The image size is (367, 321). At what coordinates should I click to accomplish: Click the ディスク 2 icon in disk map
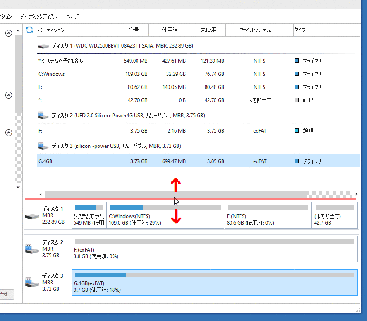[x=32, y=249]
